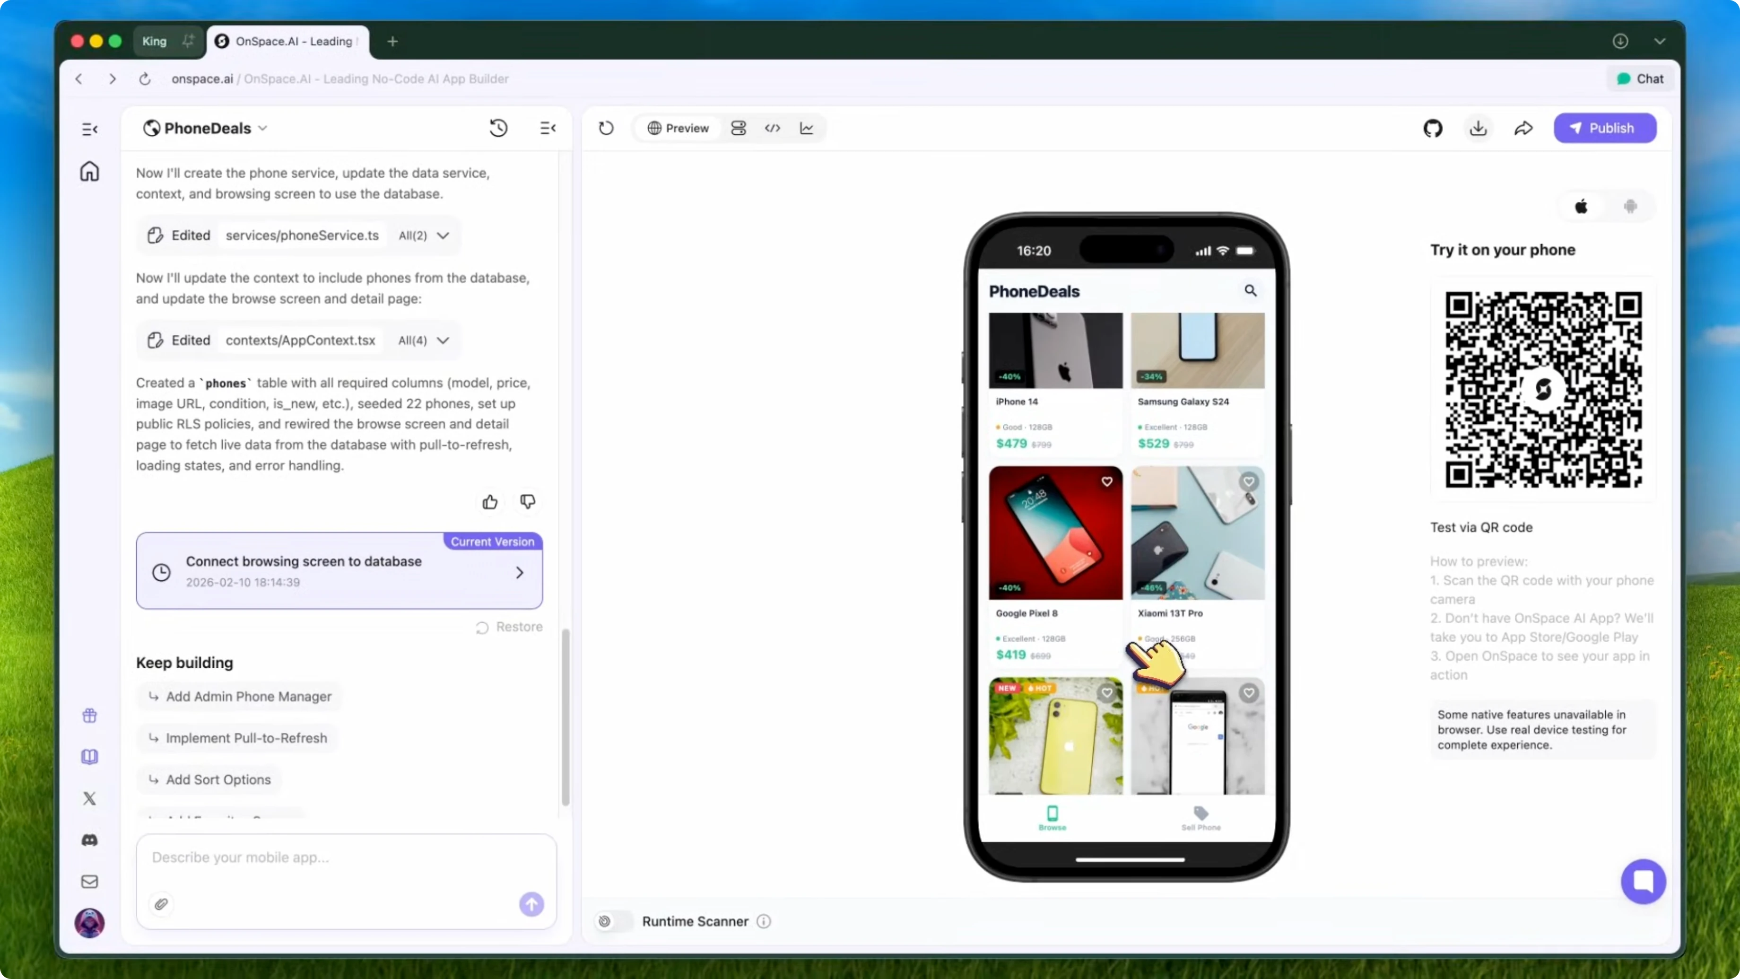The image size is (1740, 979).
Task: Open the Discord icon in sidebar
Action: point(89,840)
